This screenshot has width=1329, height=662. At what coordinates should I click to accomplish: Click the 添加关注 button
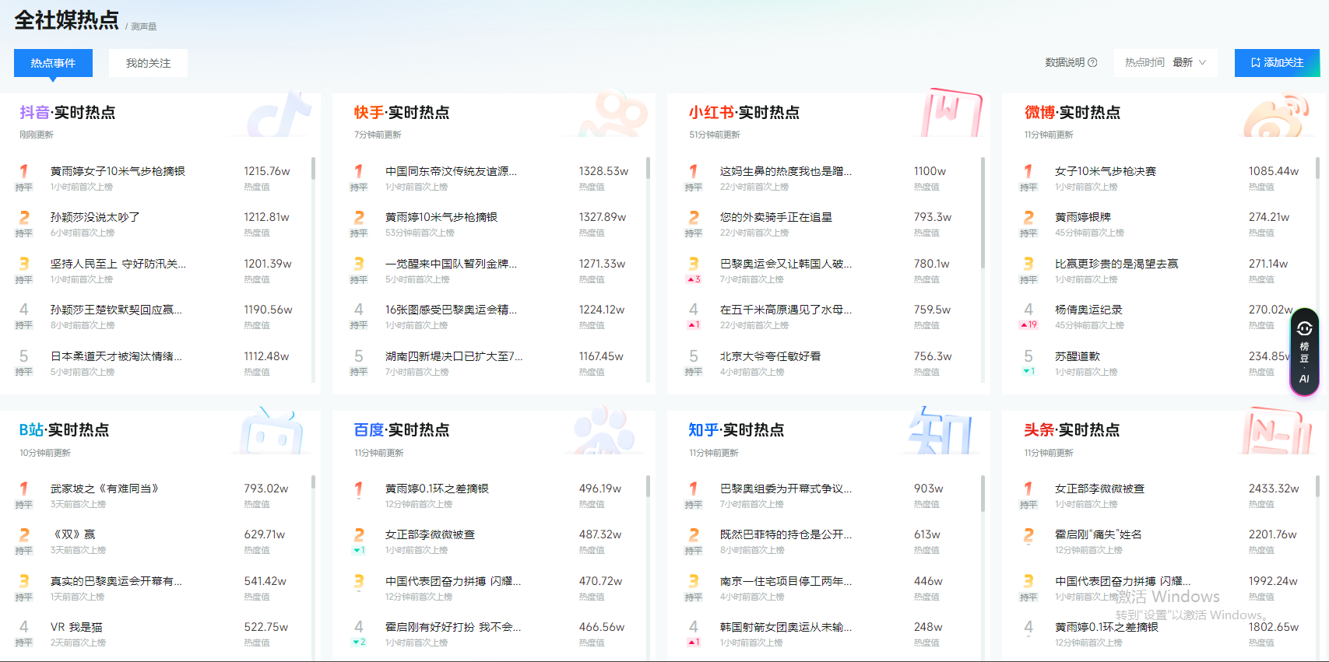click(1277, 63)
